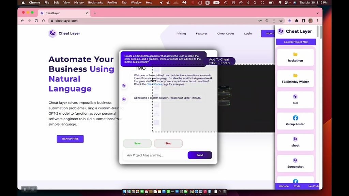The width and height of the screenshot is (349, 196).
Task: Open the FB Birthday Wisher folder
Action: tap(295, 78)
